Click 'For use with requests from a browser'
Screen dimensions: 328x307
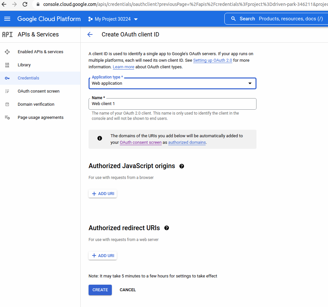[x=121, y=178]
